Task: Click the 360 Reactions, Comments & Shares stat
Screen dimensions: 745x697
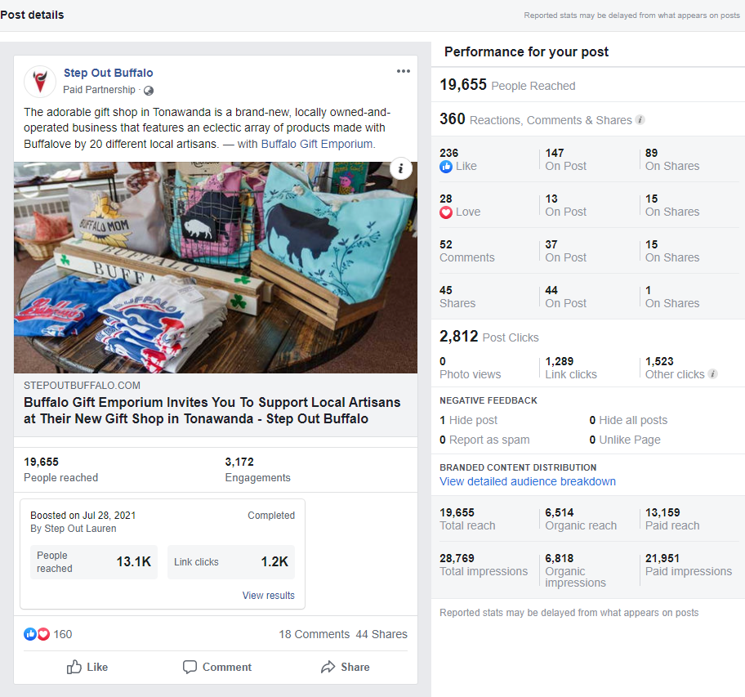Action: (536, 119)
